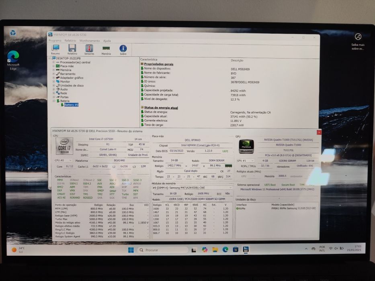Open Copilot from the taskbar
Screen dimensions: 375x281
[205, 250]
